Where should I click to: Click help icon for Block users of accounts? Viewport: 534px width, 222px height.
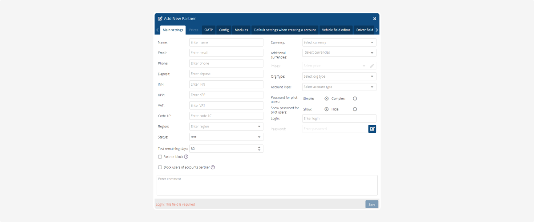coord(213,167)
